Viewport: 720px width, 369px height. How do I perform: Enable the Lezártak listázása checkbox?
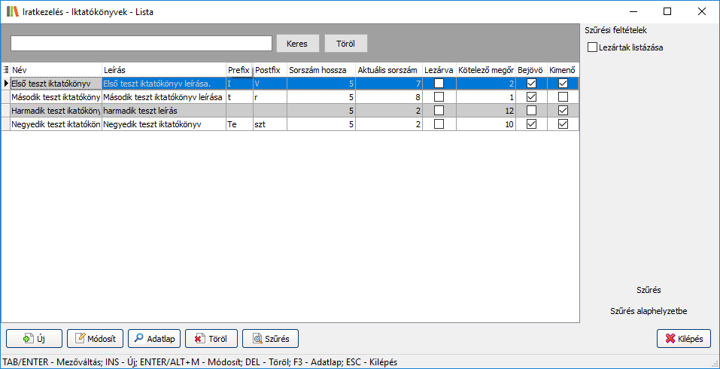click(x=593, y=47)
